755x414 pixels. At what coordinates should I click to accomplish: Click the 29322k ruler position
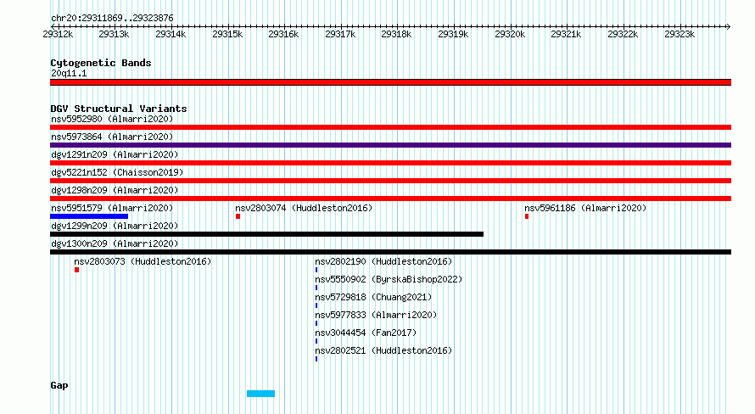click(623, 34)
